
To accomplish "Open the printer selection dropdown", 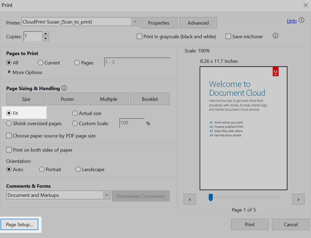I will (x=135, y=22).
